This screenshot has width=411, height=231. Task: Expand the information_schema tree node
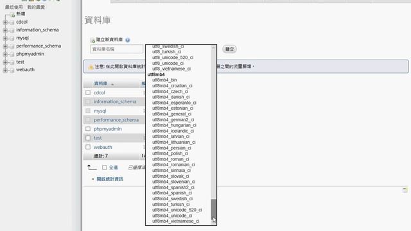[5, 30]
